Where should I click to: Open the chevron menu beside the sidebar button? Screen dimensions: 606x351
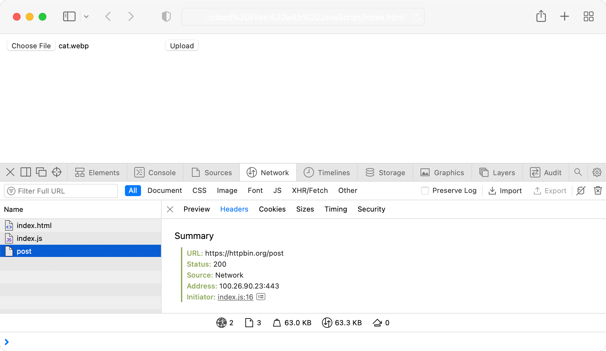click(x=86, y=16)
